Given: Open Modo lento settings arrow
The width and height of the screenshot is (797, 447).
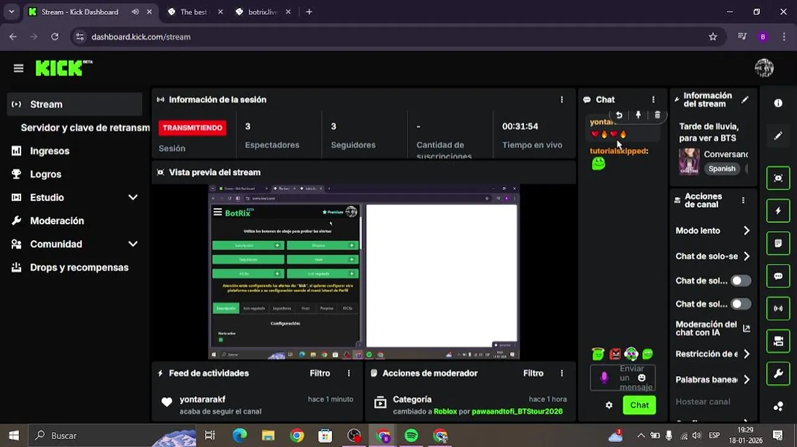Looking at the screenshot, I should [x=746, y=230].
